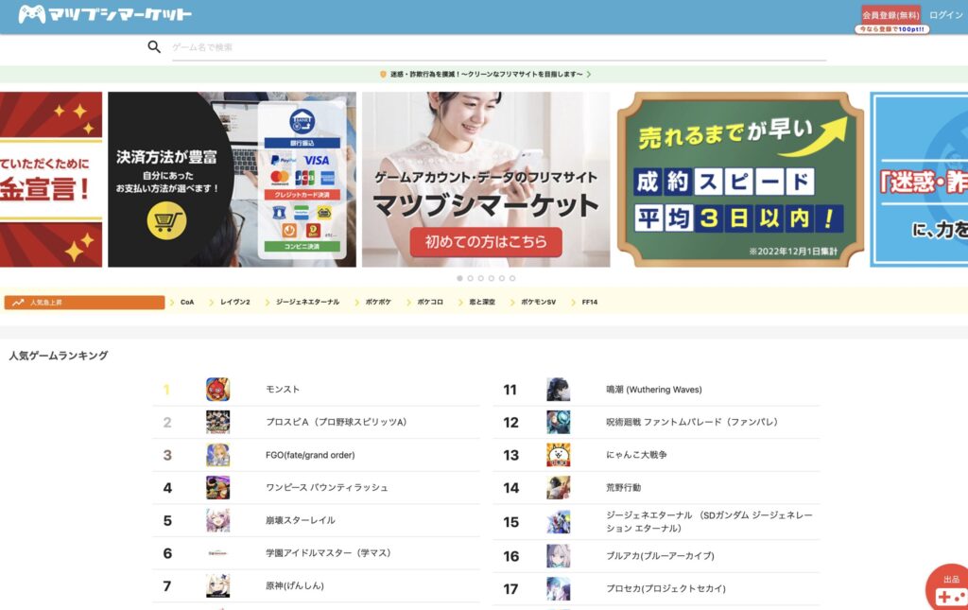This screenshot has height=610, width=968.
Task: Click the ログイン link
Action: click(945, 15)
